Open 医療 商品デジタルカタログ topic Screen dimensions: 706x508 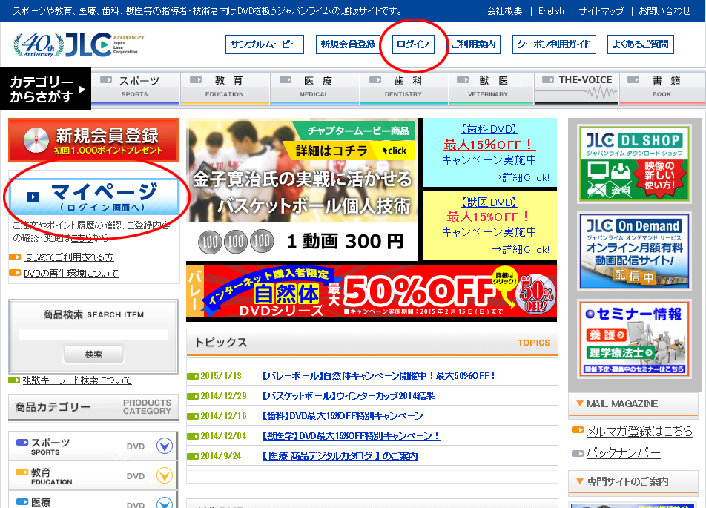click(340, 456)
